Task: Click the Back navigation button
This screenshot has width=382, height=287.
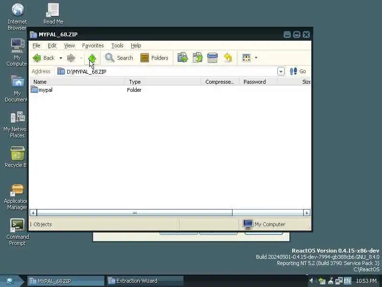Action: [44, 58]
